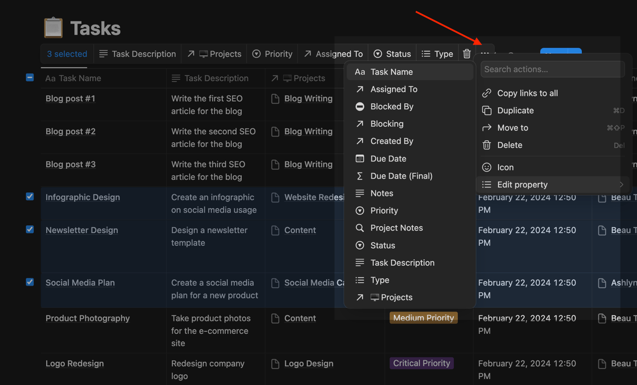
Task: Expand the Edit property submenu
Action: [553, 184]
